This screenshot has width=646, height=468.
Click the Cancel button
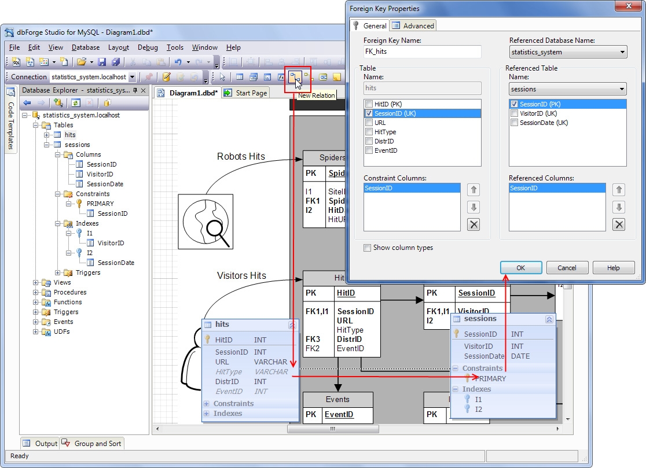coord(567,267)
